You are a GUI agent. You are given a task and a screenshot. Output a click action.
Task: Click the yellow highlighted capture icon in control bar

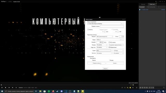pyautogui.click(x=130, y=88)
